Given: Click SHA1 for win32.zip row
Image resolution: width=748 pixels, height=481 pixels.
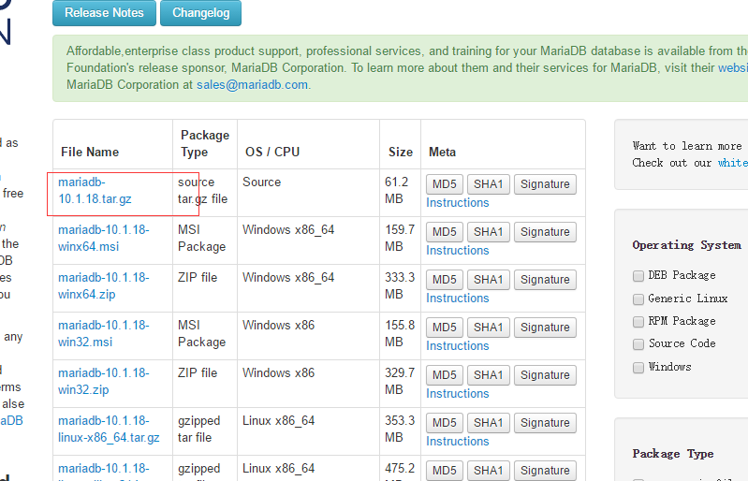Looking at the screenshot, I should [488, 375].
